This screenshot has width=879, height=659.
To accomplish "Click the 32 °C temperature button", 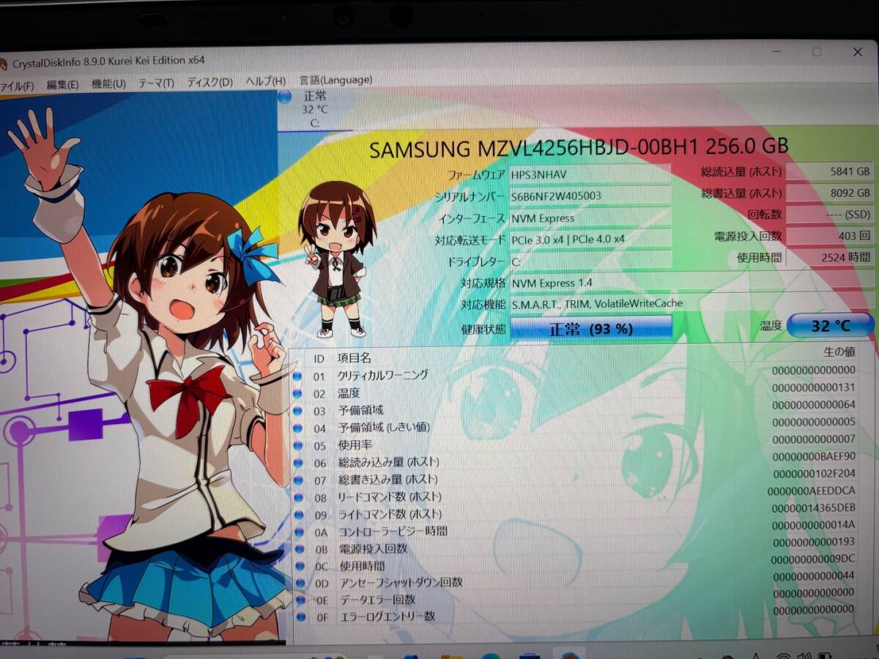I will tap(831, 326).
